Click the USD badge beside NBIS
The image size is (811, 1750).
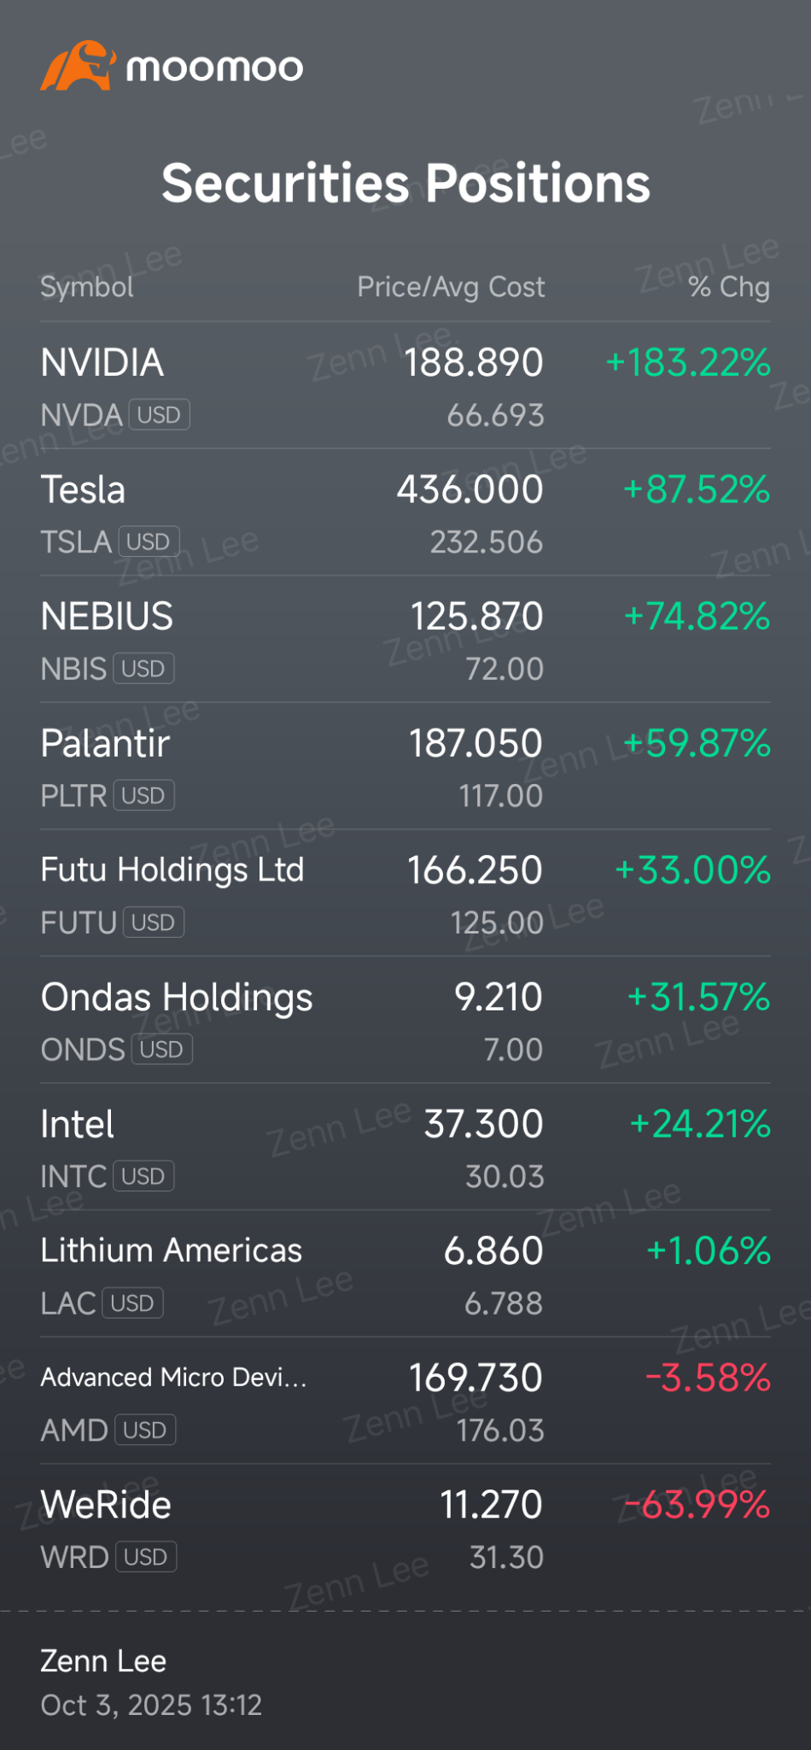(143, 669)
